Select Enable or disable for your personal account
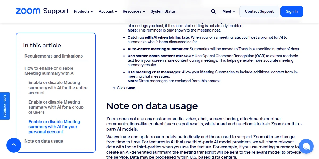Screen dimensions: 319x159 [54, 127]
